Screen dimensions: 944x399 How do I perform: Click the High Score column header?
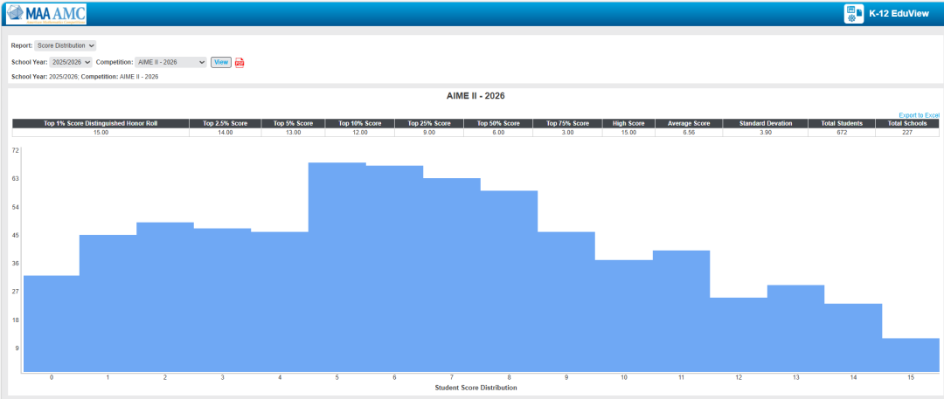pos(628,123)
